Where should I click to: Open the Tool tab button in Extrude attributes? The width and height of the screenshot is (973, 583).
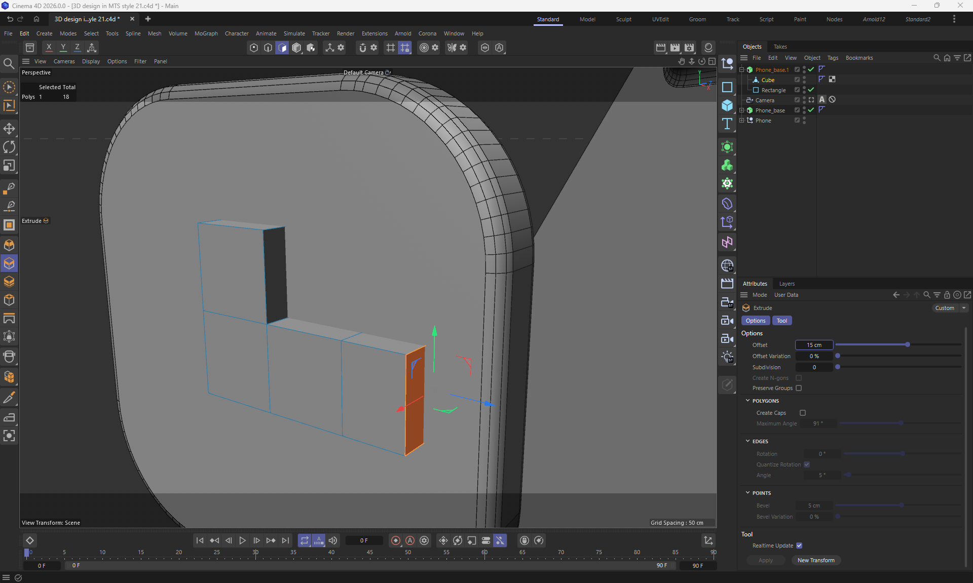(781, 321)
